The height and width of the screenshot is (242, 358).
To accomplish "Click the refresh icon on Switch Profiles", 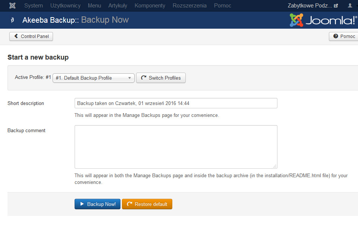I will coord(144,78).
